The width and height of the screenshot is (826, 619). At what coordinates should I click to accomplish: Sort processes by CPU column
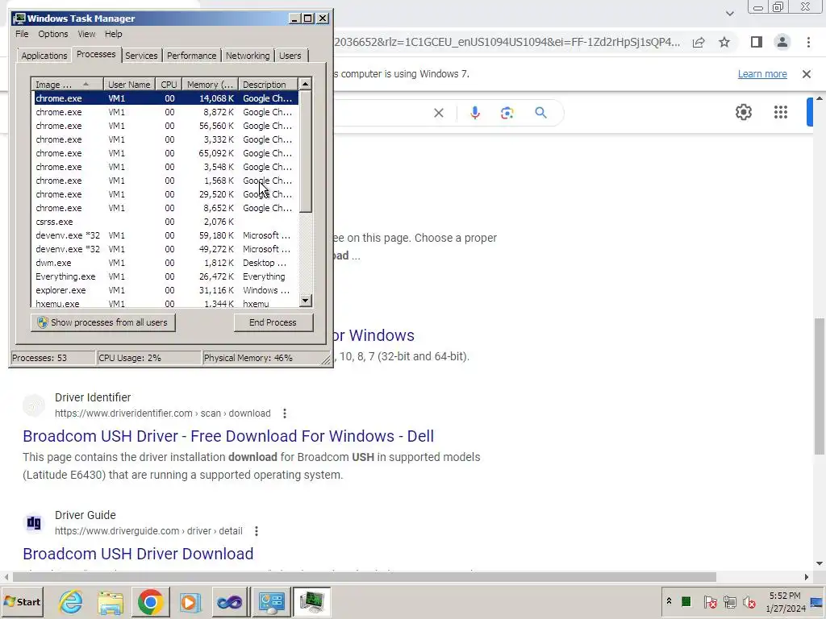[x=169, y=84]
